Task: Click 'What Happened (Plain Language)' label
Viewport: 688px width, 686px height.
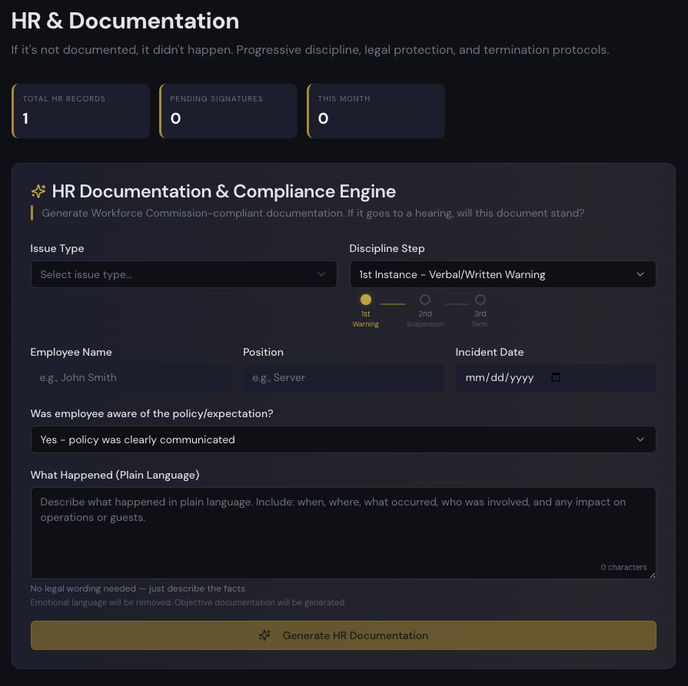Action: pyautogui.click(x=115, y=475)
